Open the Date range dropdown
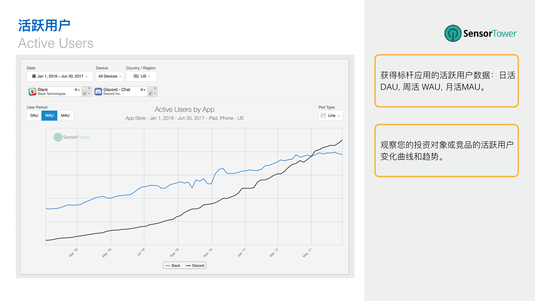Screen dimensions: 535x301 coord(59,76)
